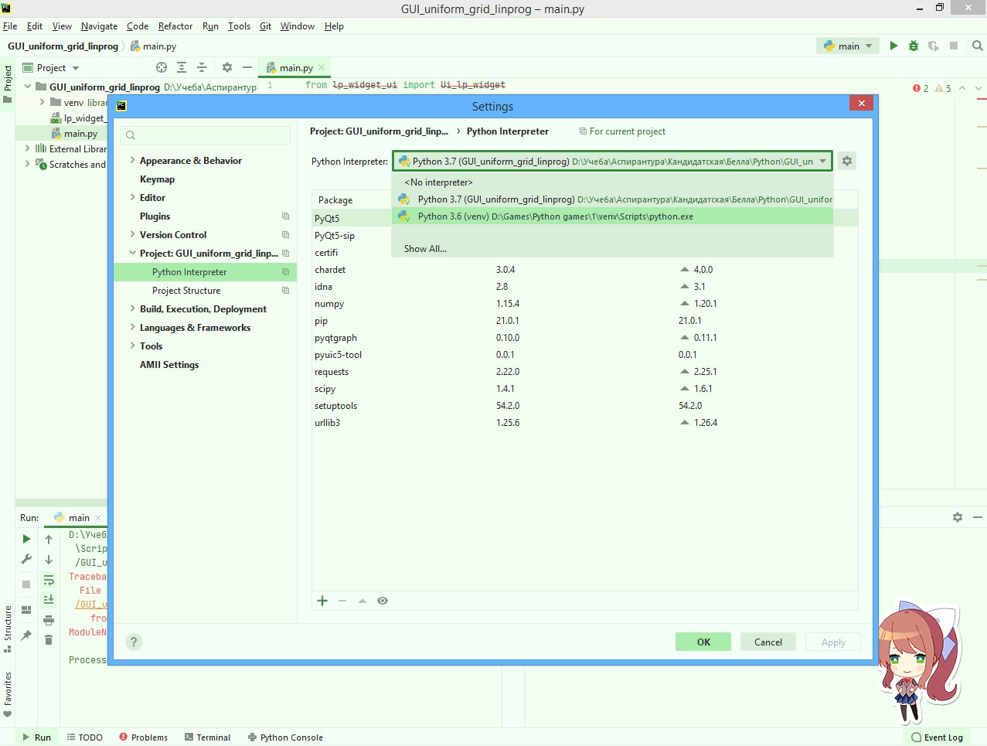Click down arrow in Run panel

coord(49,559)
